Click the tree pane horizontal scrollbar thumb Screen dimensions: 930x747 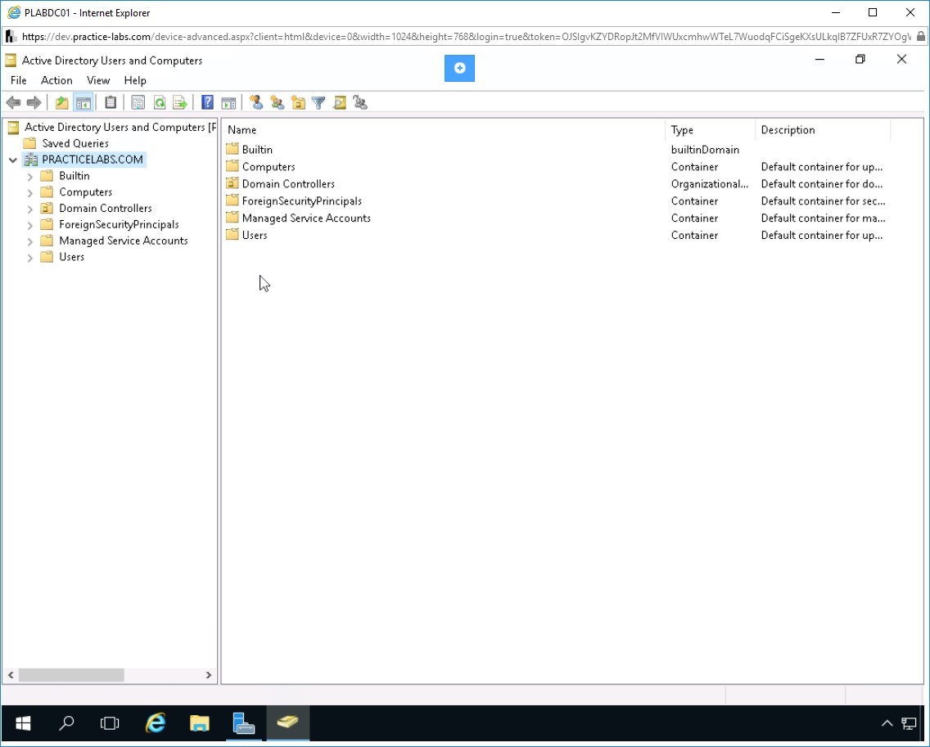[71, 675]
